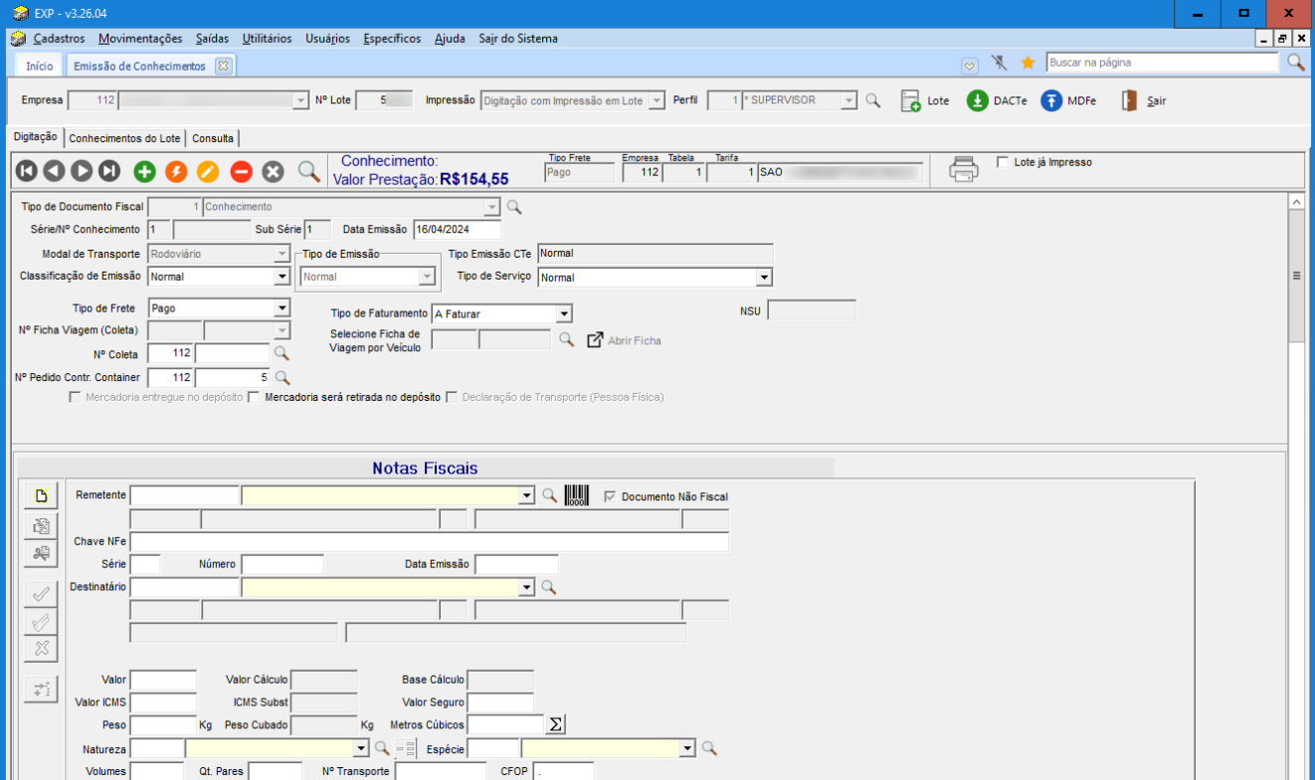
Task: Click the favorites star icon
Action: [x=1029, y=63]
